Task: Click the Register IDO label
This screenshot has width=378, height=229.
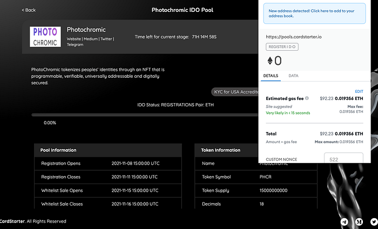Action: coord(282,47)
